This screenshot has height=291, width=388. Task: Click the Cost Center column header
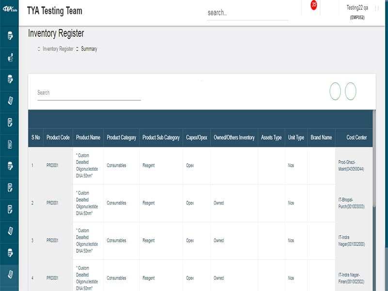356,138
